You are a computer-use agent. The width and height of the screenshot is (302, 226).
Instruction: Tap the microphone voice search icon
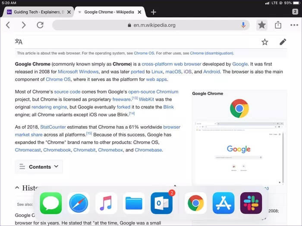point(243,25)
